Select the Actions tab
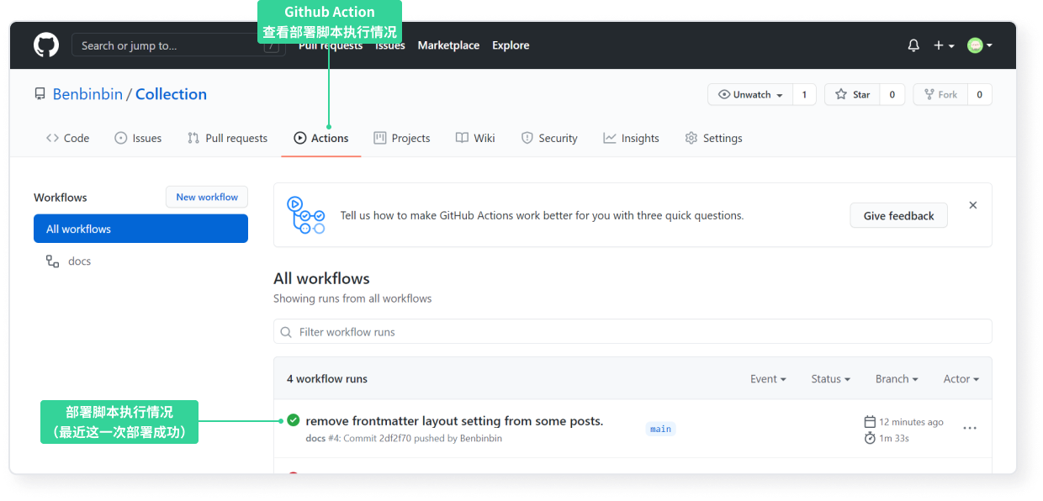The width and height of the screenshot is (1043, 501). 321,138
